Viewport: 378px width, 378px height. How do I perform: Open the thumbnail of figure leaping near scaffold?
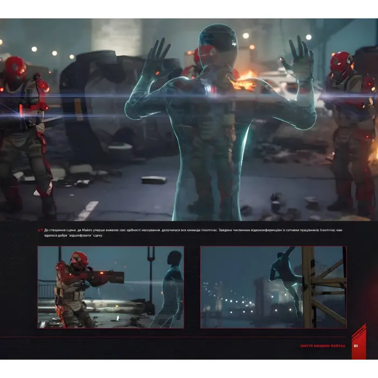(273, 287)
